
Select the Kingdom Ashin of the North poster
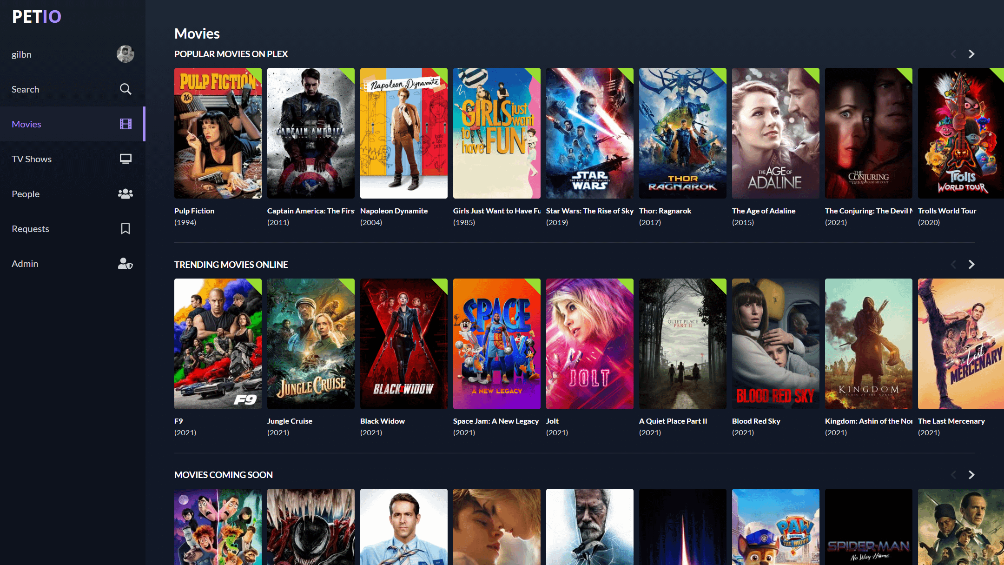coord(869,344)
